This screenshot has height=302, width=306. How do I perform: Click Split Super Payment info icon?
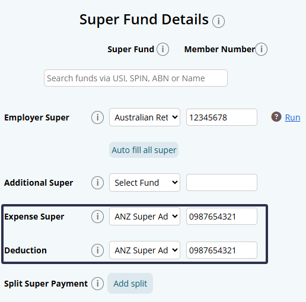click(x=97, y=284)
